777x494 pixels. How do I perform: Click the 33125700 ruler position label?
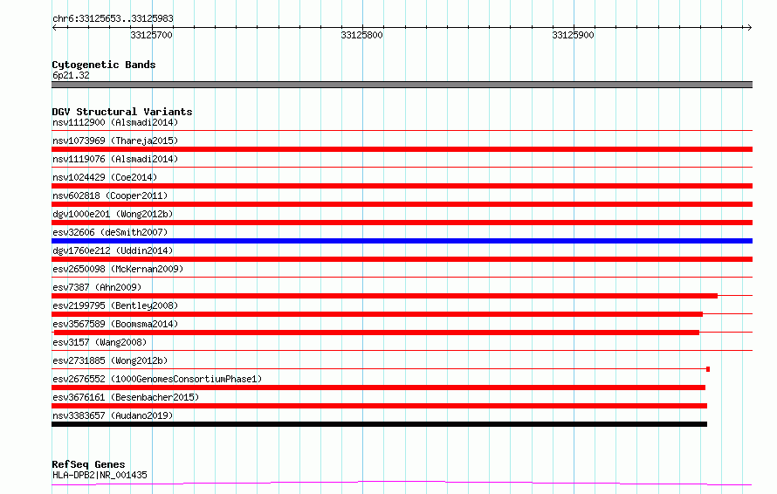[152, 35]
